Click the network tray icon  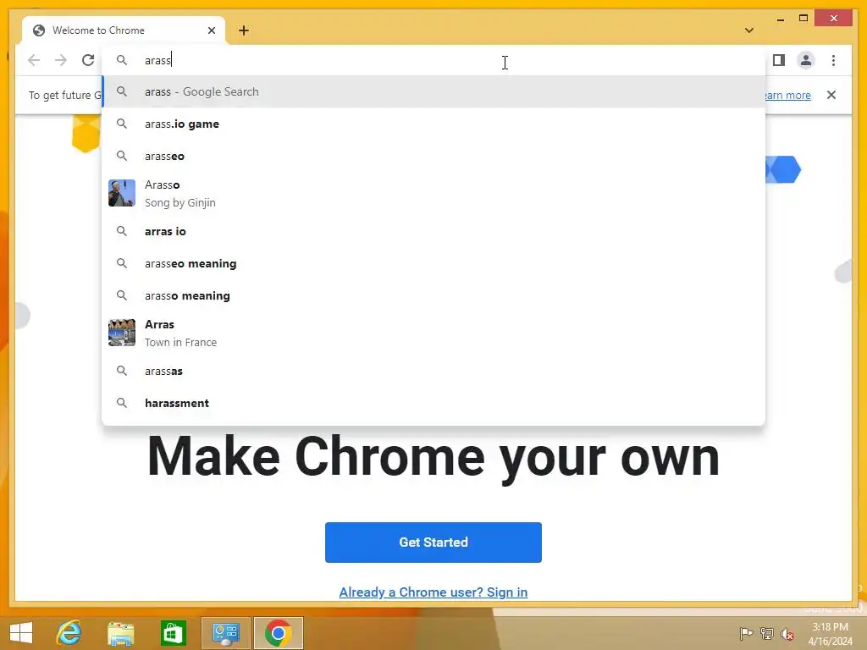(767, 633)
